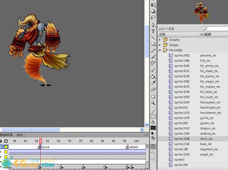Select the Zoom magnifier tool

[x=153, y=103]
